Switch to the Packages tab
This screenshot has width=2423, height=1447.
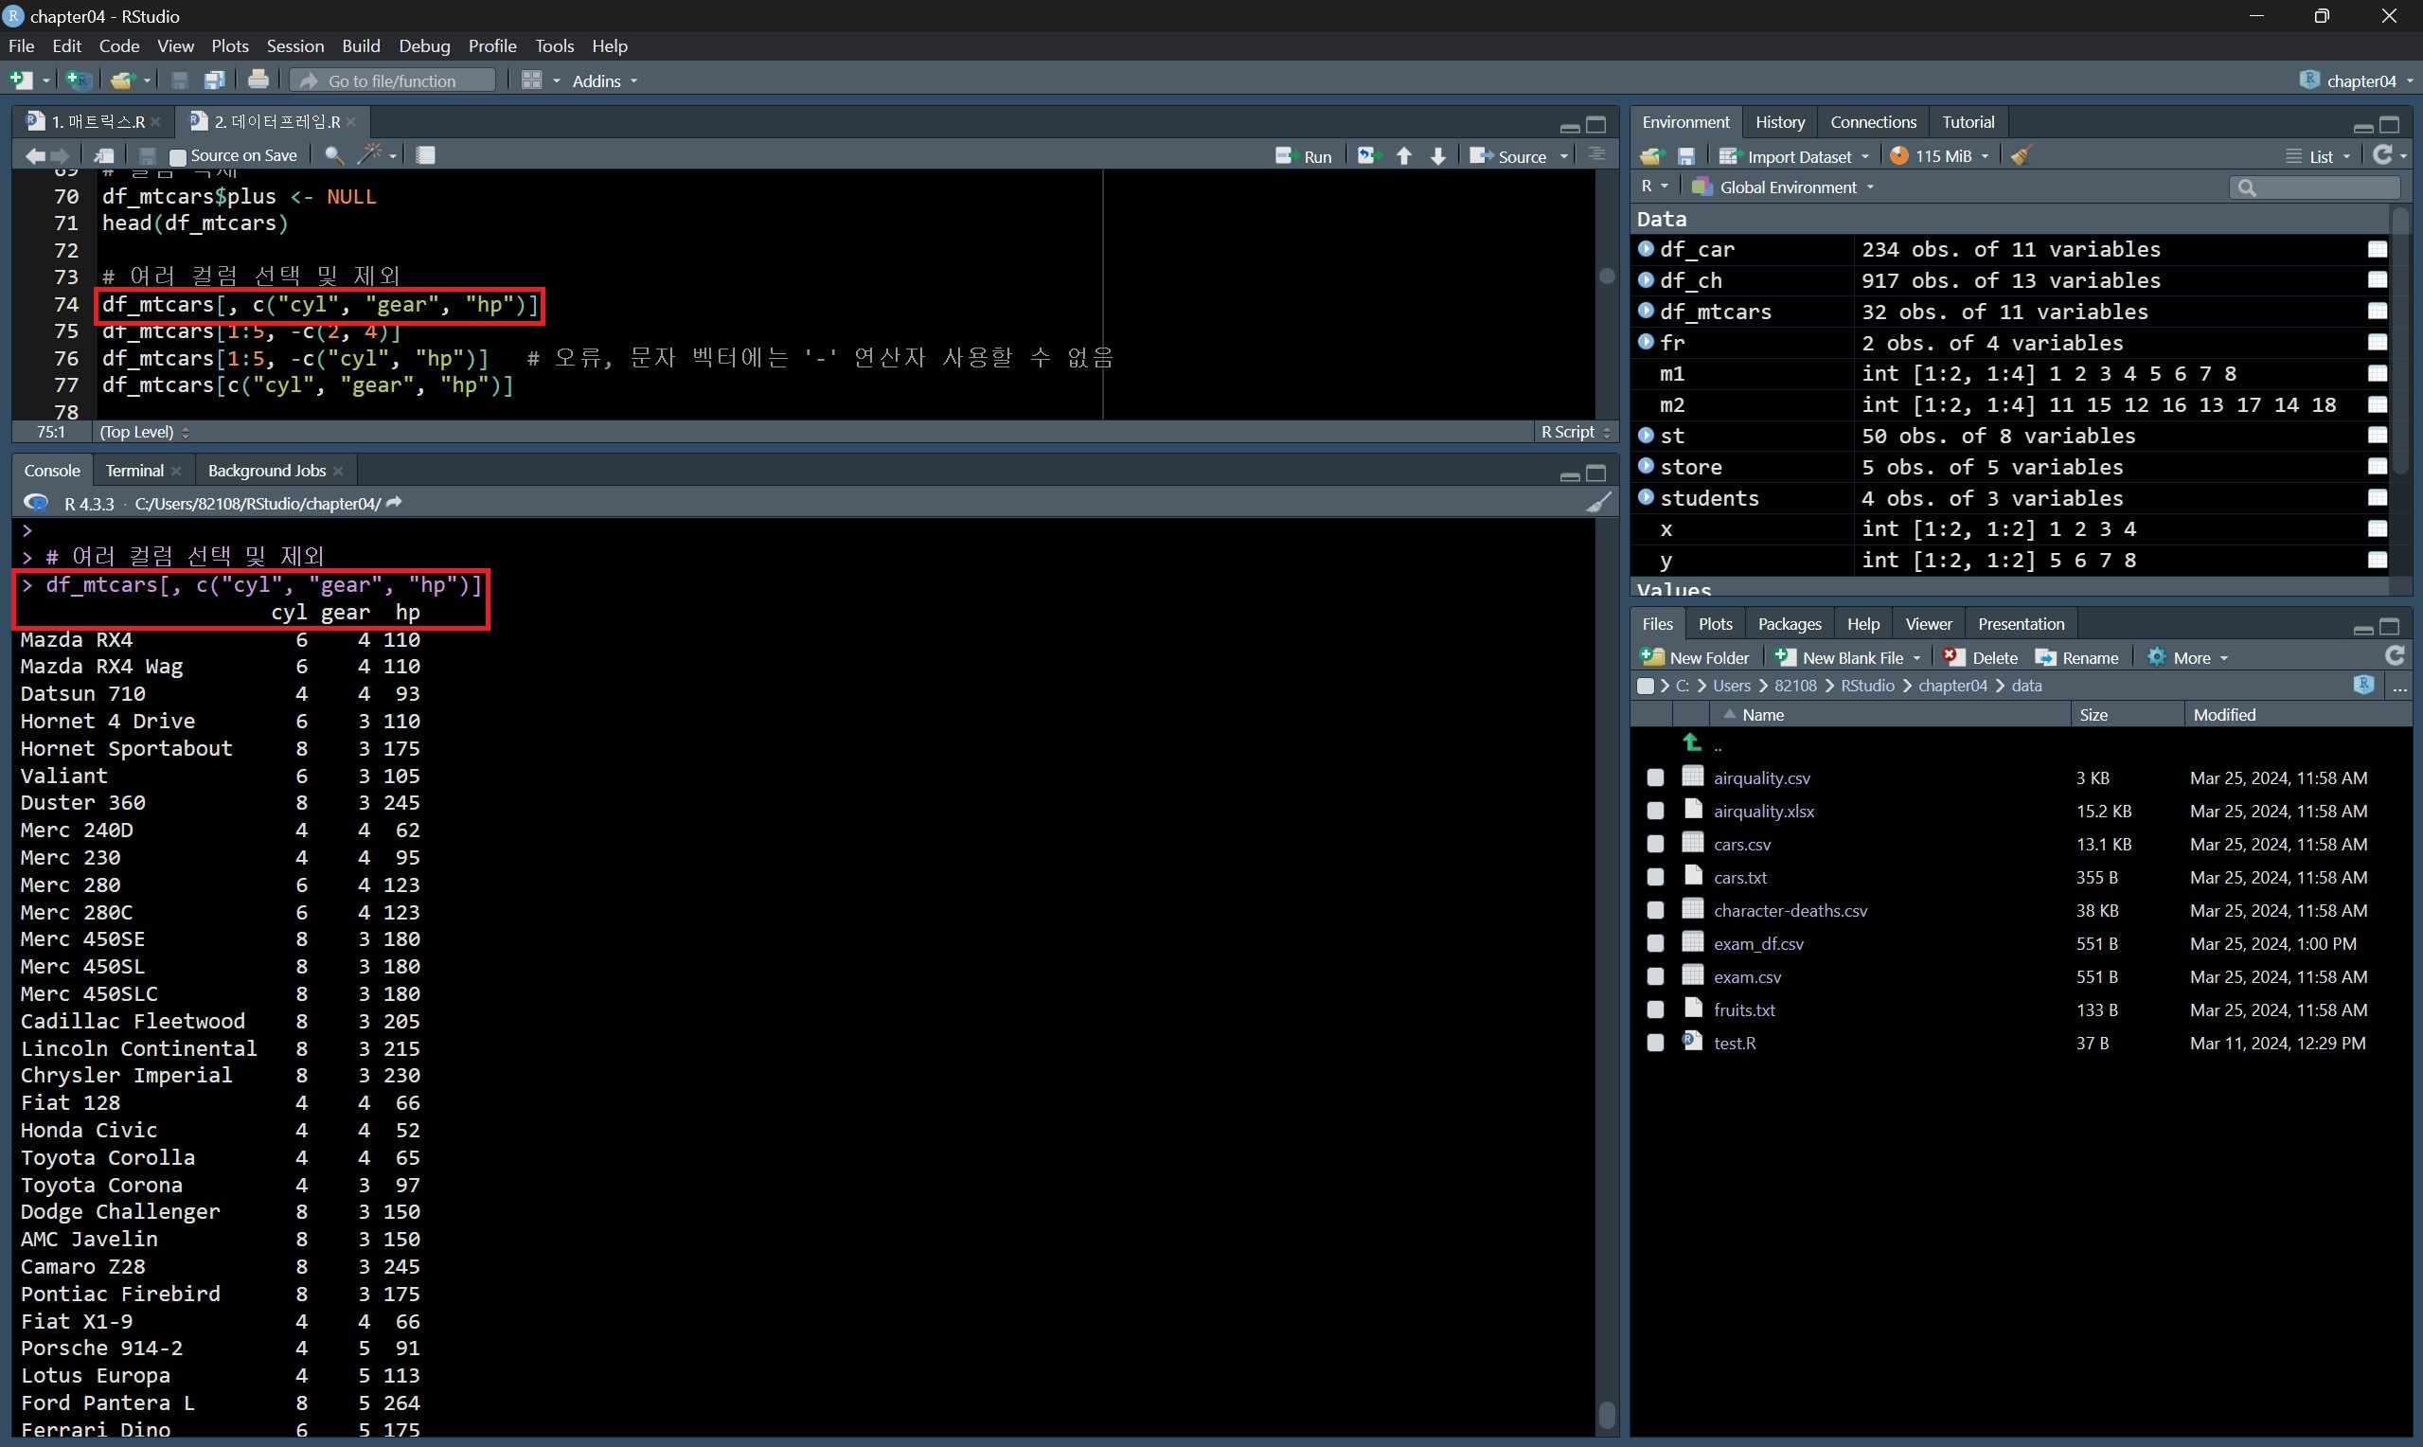pyautogui.click(x=1789, y=624)
